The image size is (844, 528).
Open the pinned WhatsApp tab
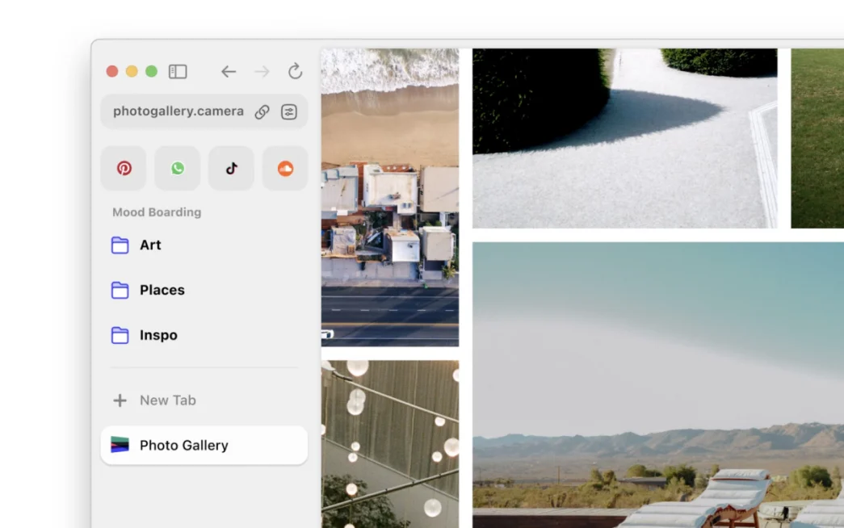(x=178, y=168)
